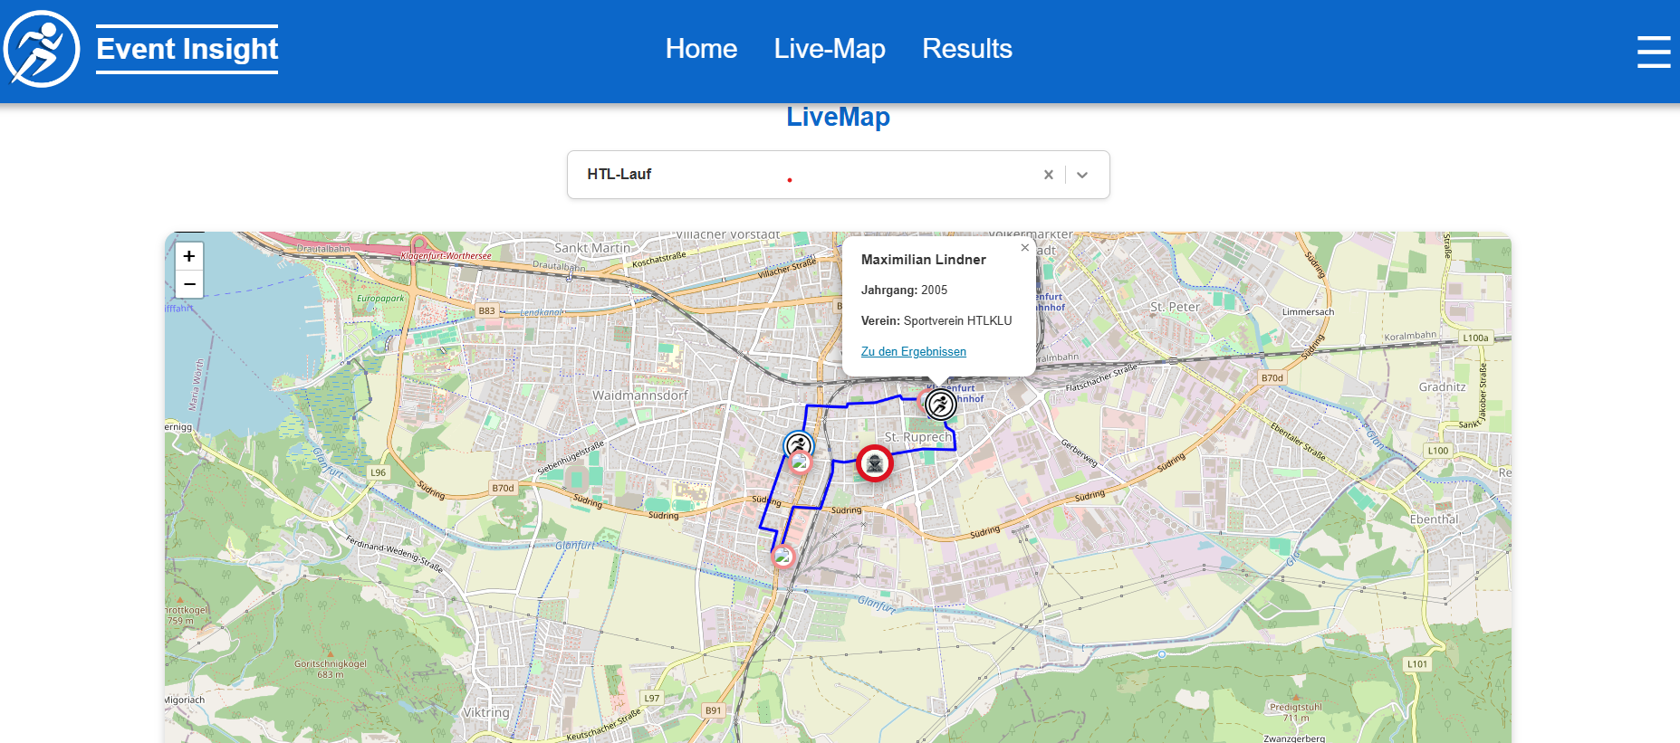Image resolution: width=1680 pixels, height=743 pixels.
Task: Clear the HTL-Lauf selection
Action: (1049, 175)
